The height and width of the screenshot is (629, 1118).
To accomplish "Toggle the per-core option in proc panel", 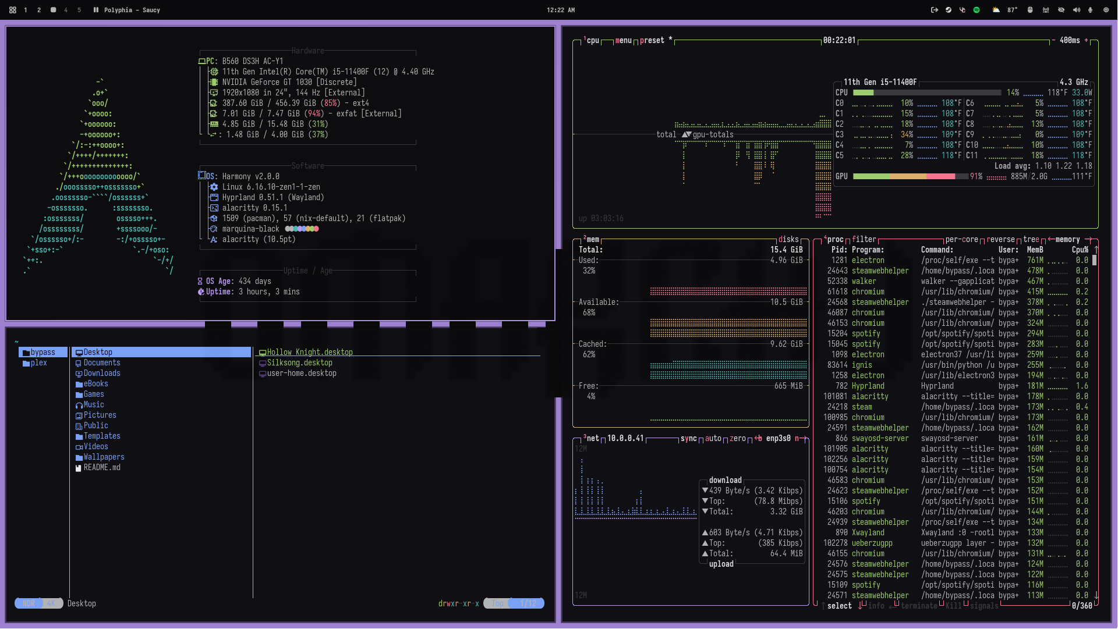I will pyautogui.click(x=961, y=239).
